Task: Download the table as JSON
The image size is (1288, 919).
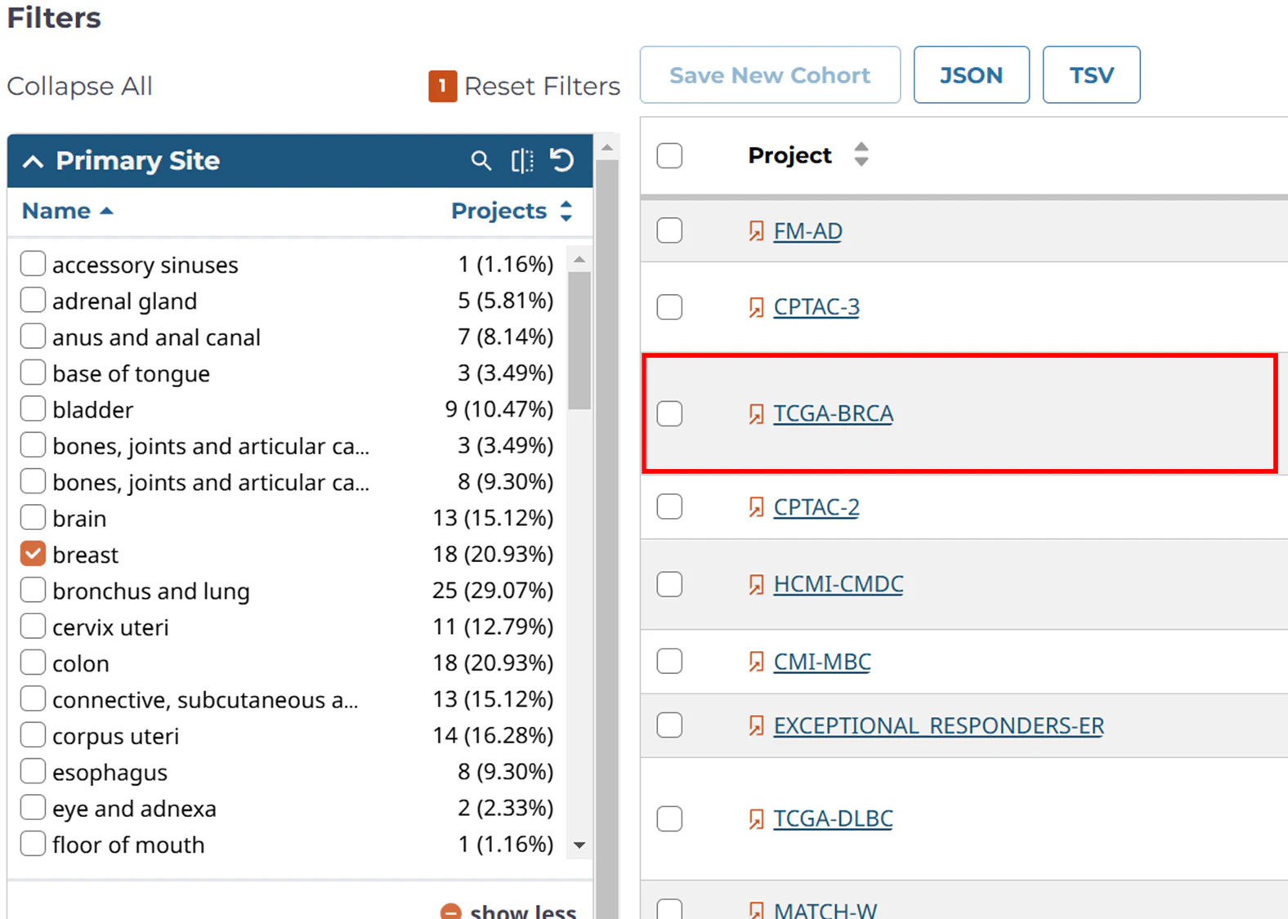Action: pyautogui.click(x=971, y=75)
